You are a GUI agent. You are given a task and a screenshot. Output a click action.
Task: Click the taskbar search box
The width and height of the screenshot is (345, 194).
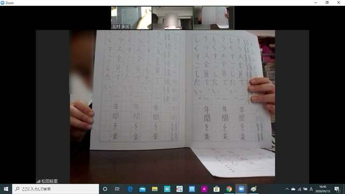click(56, 189)
